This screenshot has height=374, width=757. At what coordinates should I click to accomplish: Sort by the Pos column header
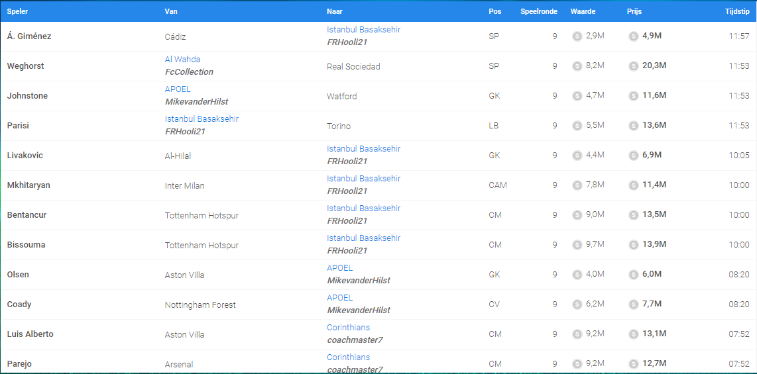pos(495,11)
